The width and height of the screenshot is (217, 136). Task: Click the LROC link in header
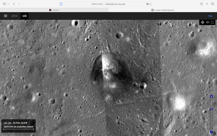(15, 16)
